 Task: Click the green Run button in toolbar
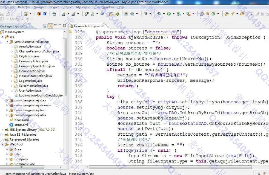click(169, 14)
